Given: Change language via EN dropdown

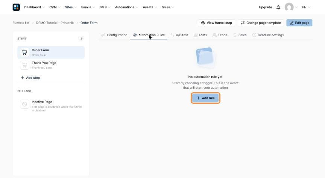Looking at the screenshot, I should click(x=306, y=7).
